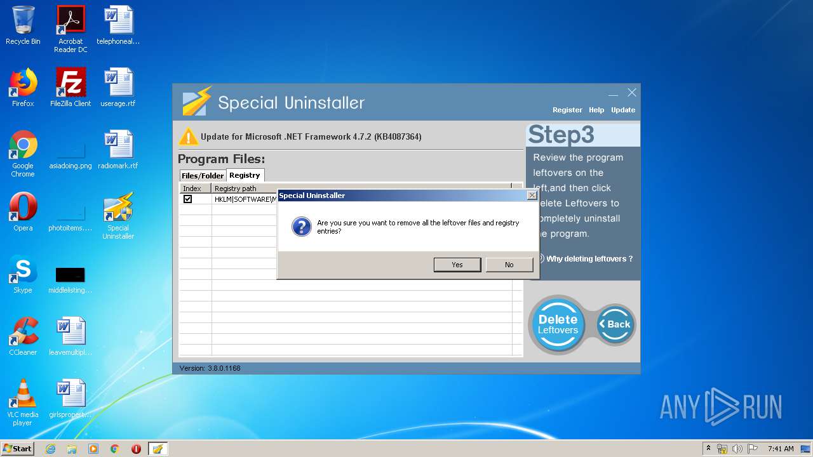Image resolution: width=813 pixels, height=457 pixels.
Task: Select the userage.rtf desktop file
Action: 118,88
